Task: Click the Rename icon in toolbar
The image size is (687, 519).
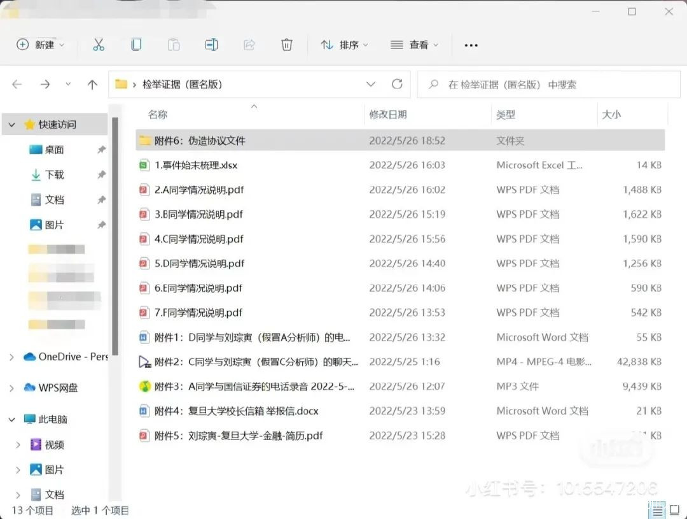Action: pos(212,45)
